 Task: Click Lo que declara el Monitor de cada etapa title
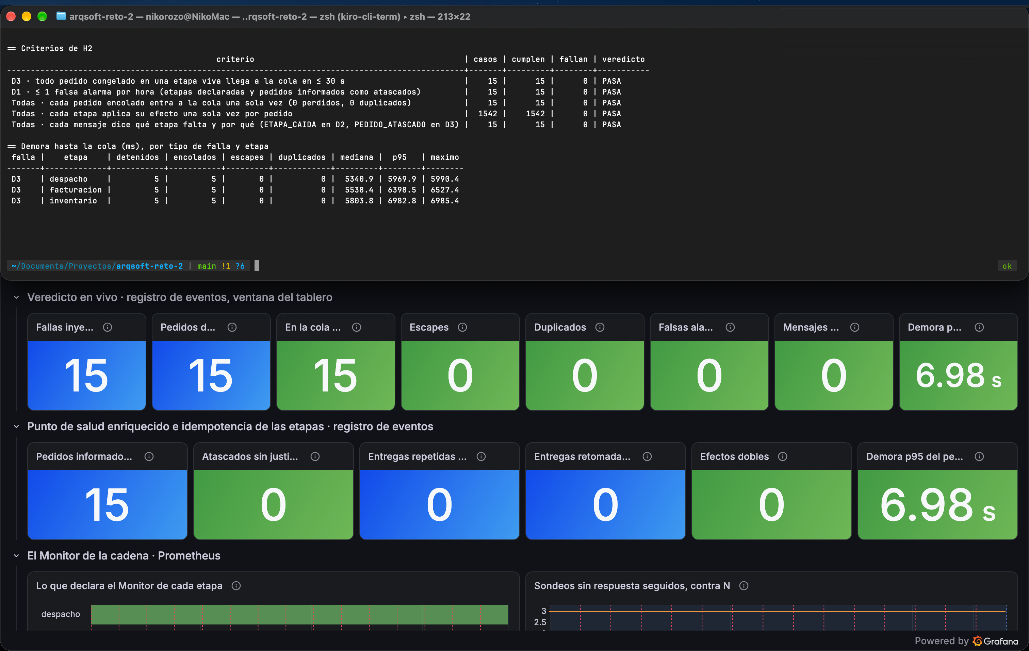point(129,586)
